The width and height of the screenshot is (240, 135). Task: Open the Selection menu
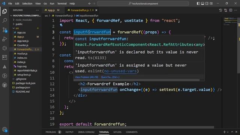27,3
